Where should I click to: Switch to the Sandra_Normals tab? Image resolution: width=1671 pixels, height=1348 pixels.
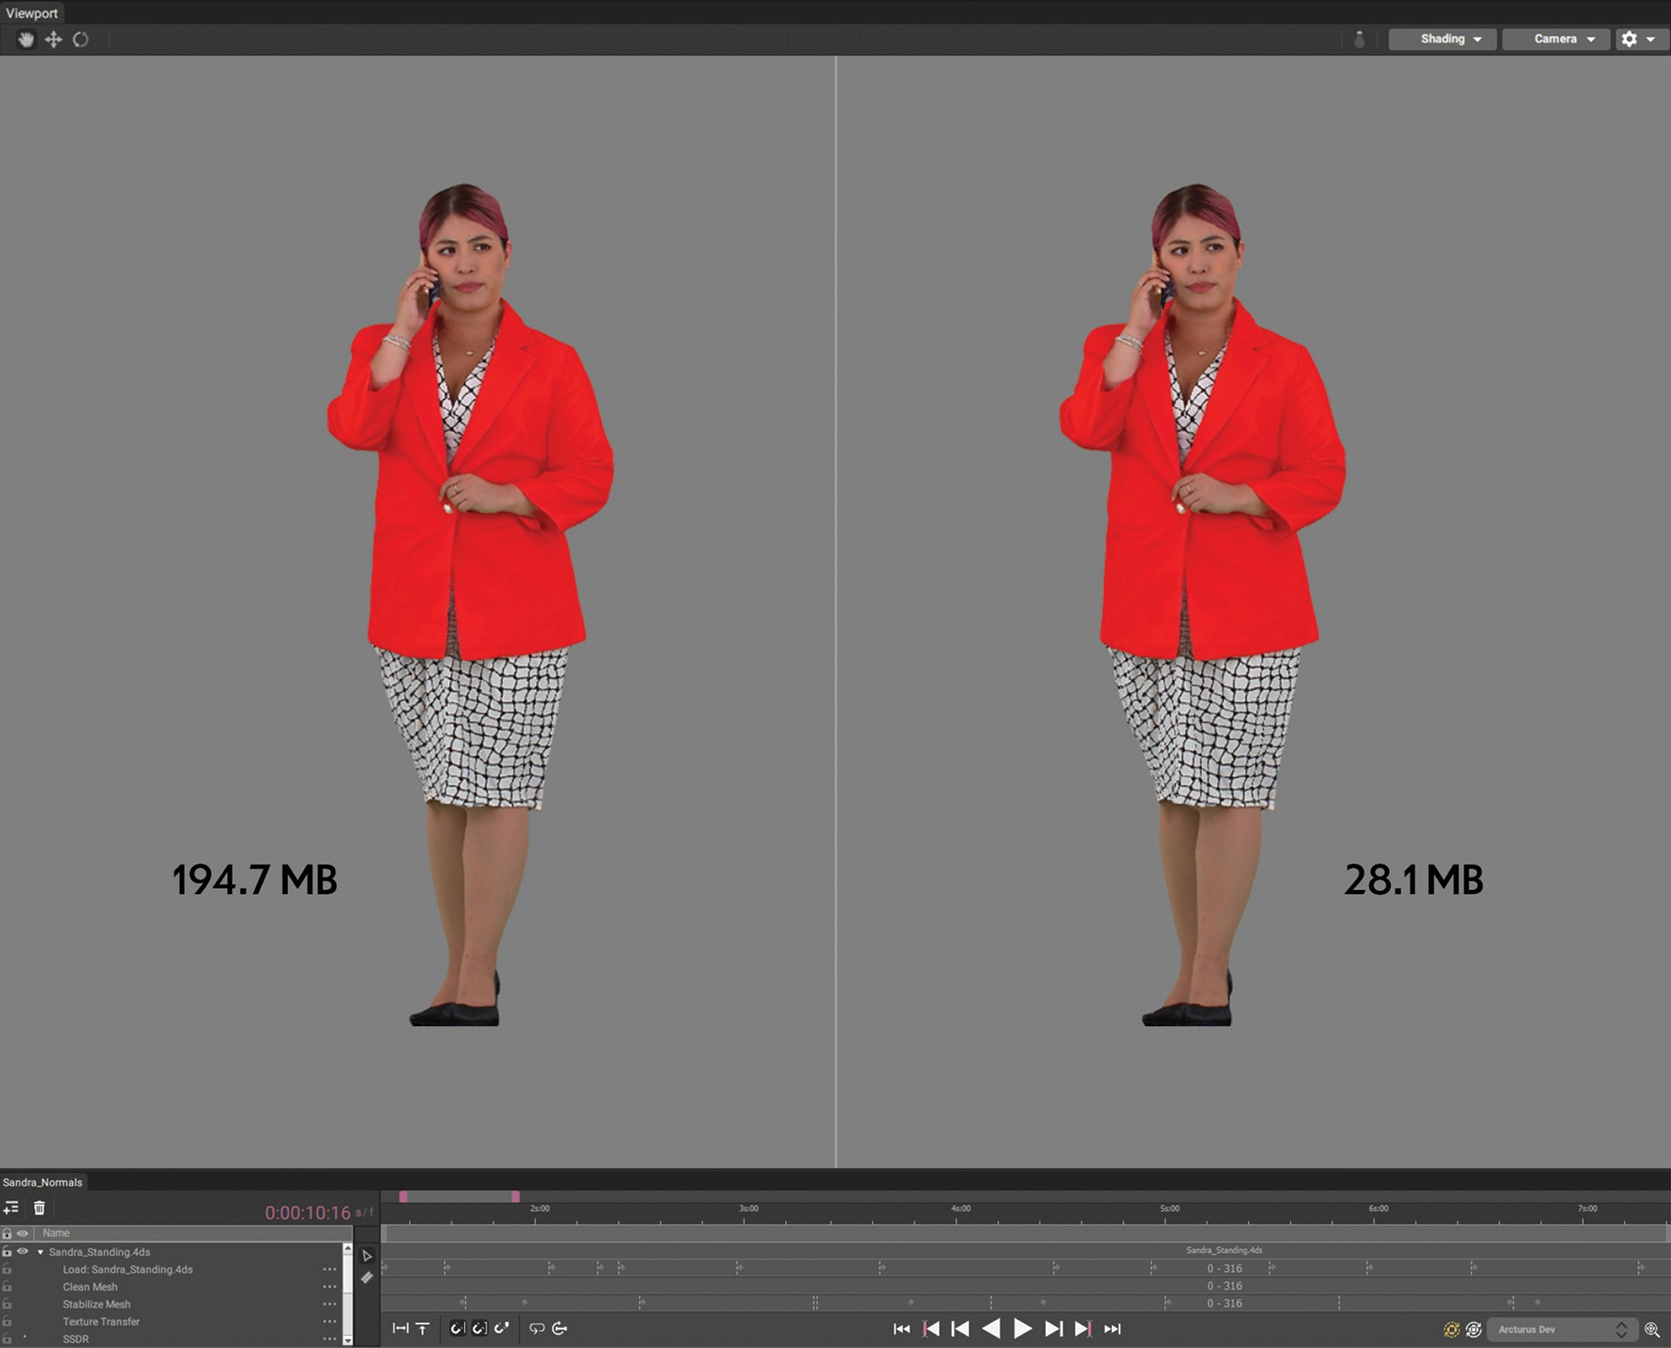coord(43,1182)
